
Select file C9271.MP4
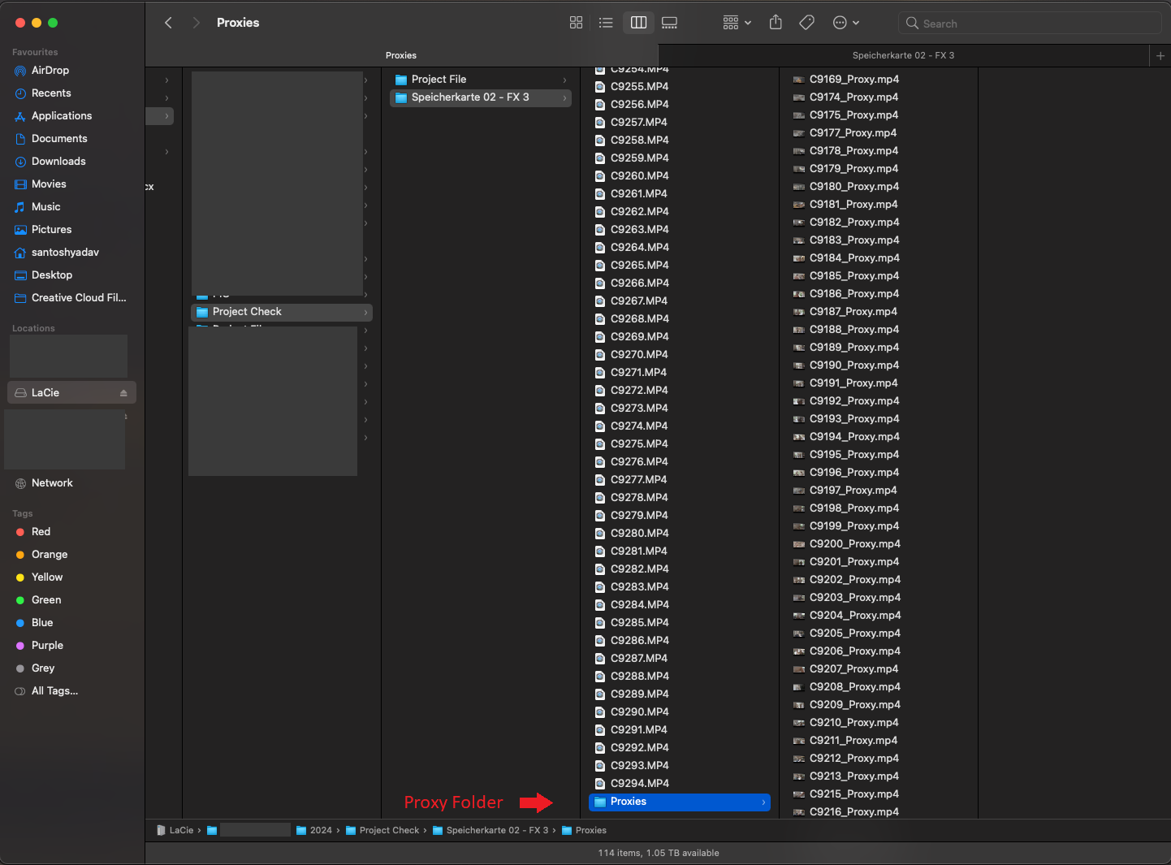[x=638, y=373]
